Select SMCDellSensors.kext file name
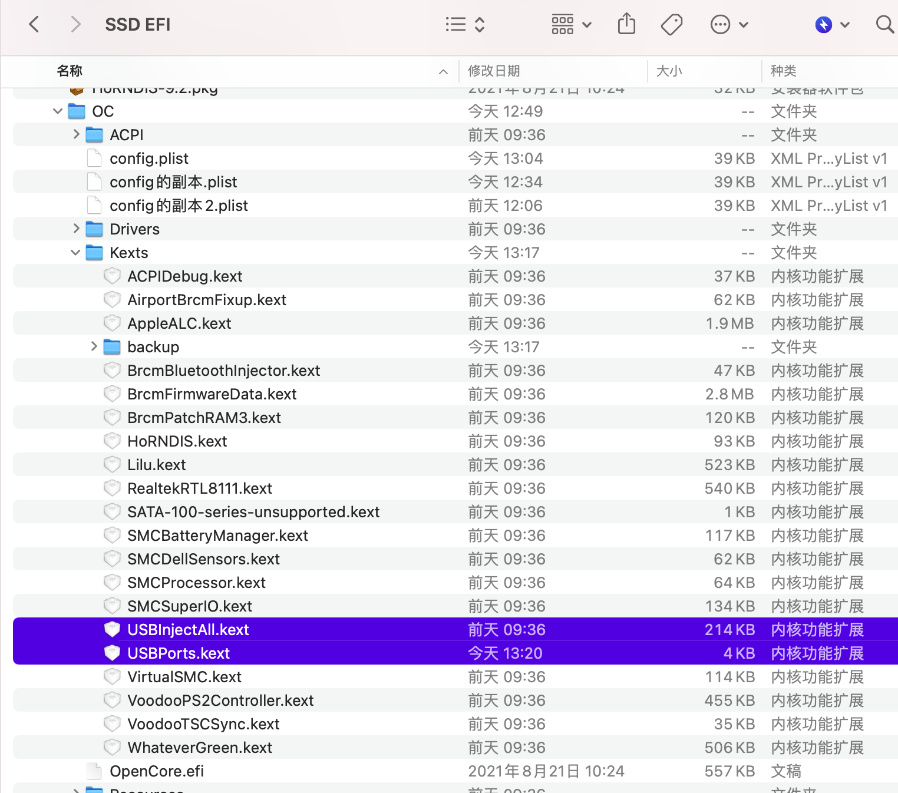 pos(204,559)
